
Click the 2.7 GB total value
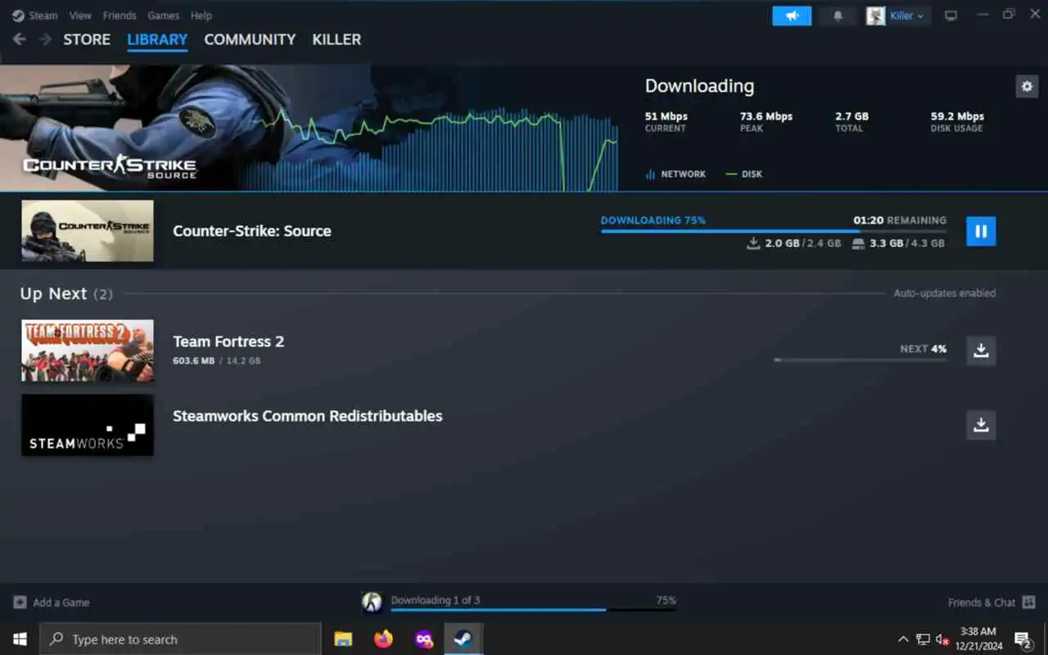852,116
